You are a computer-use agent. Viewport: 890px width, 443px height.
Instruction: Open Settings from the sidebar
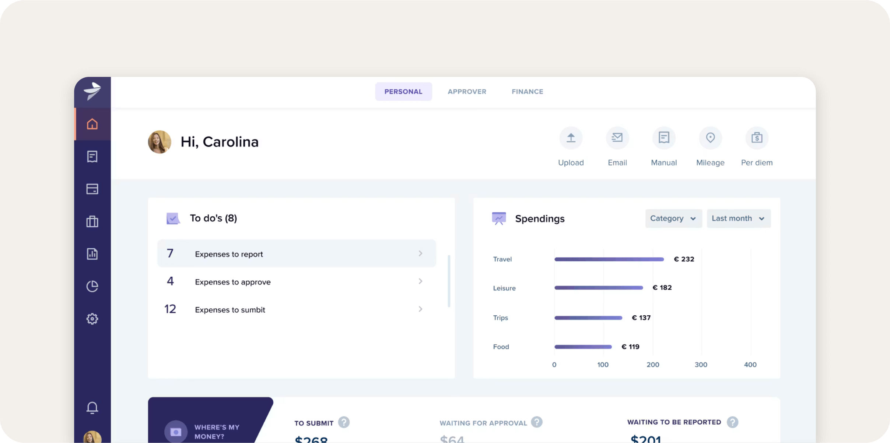[92, 319]
